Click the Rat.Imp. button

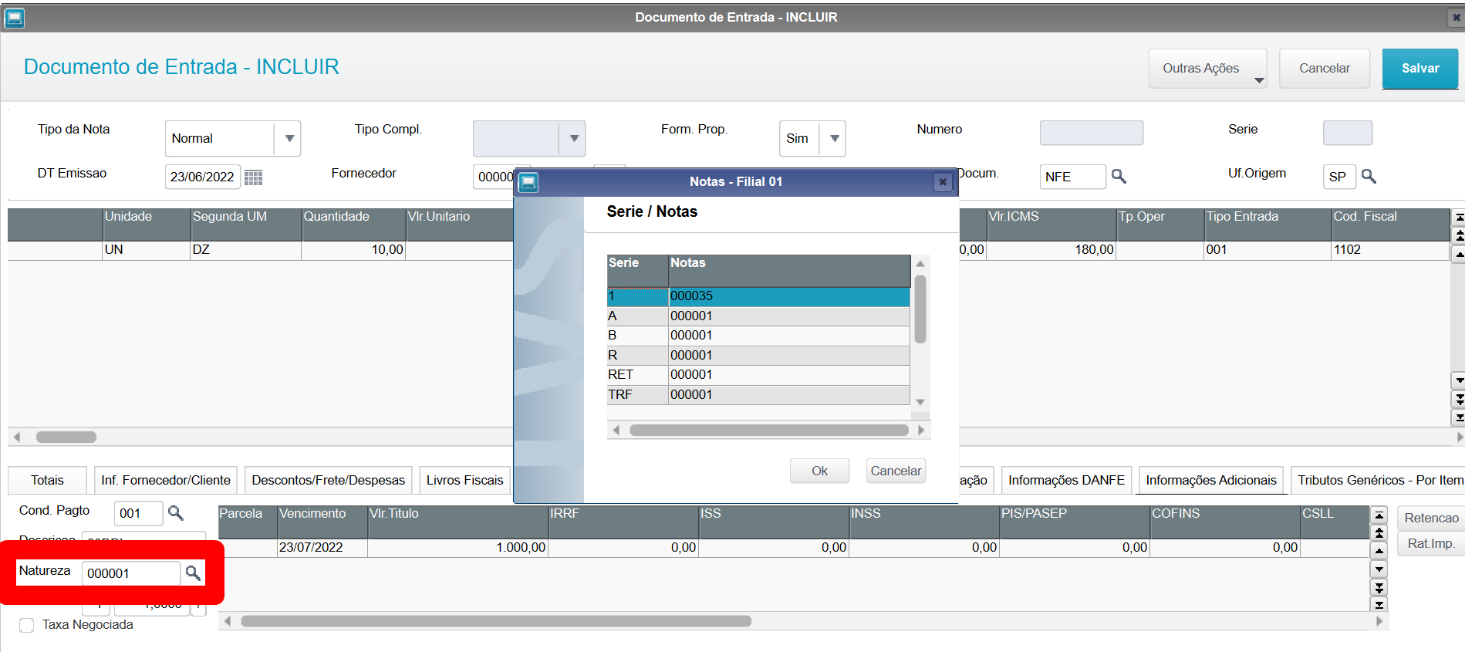click(1431, 543)
